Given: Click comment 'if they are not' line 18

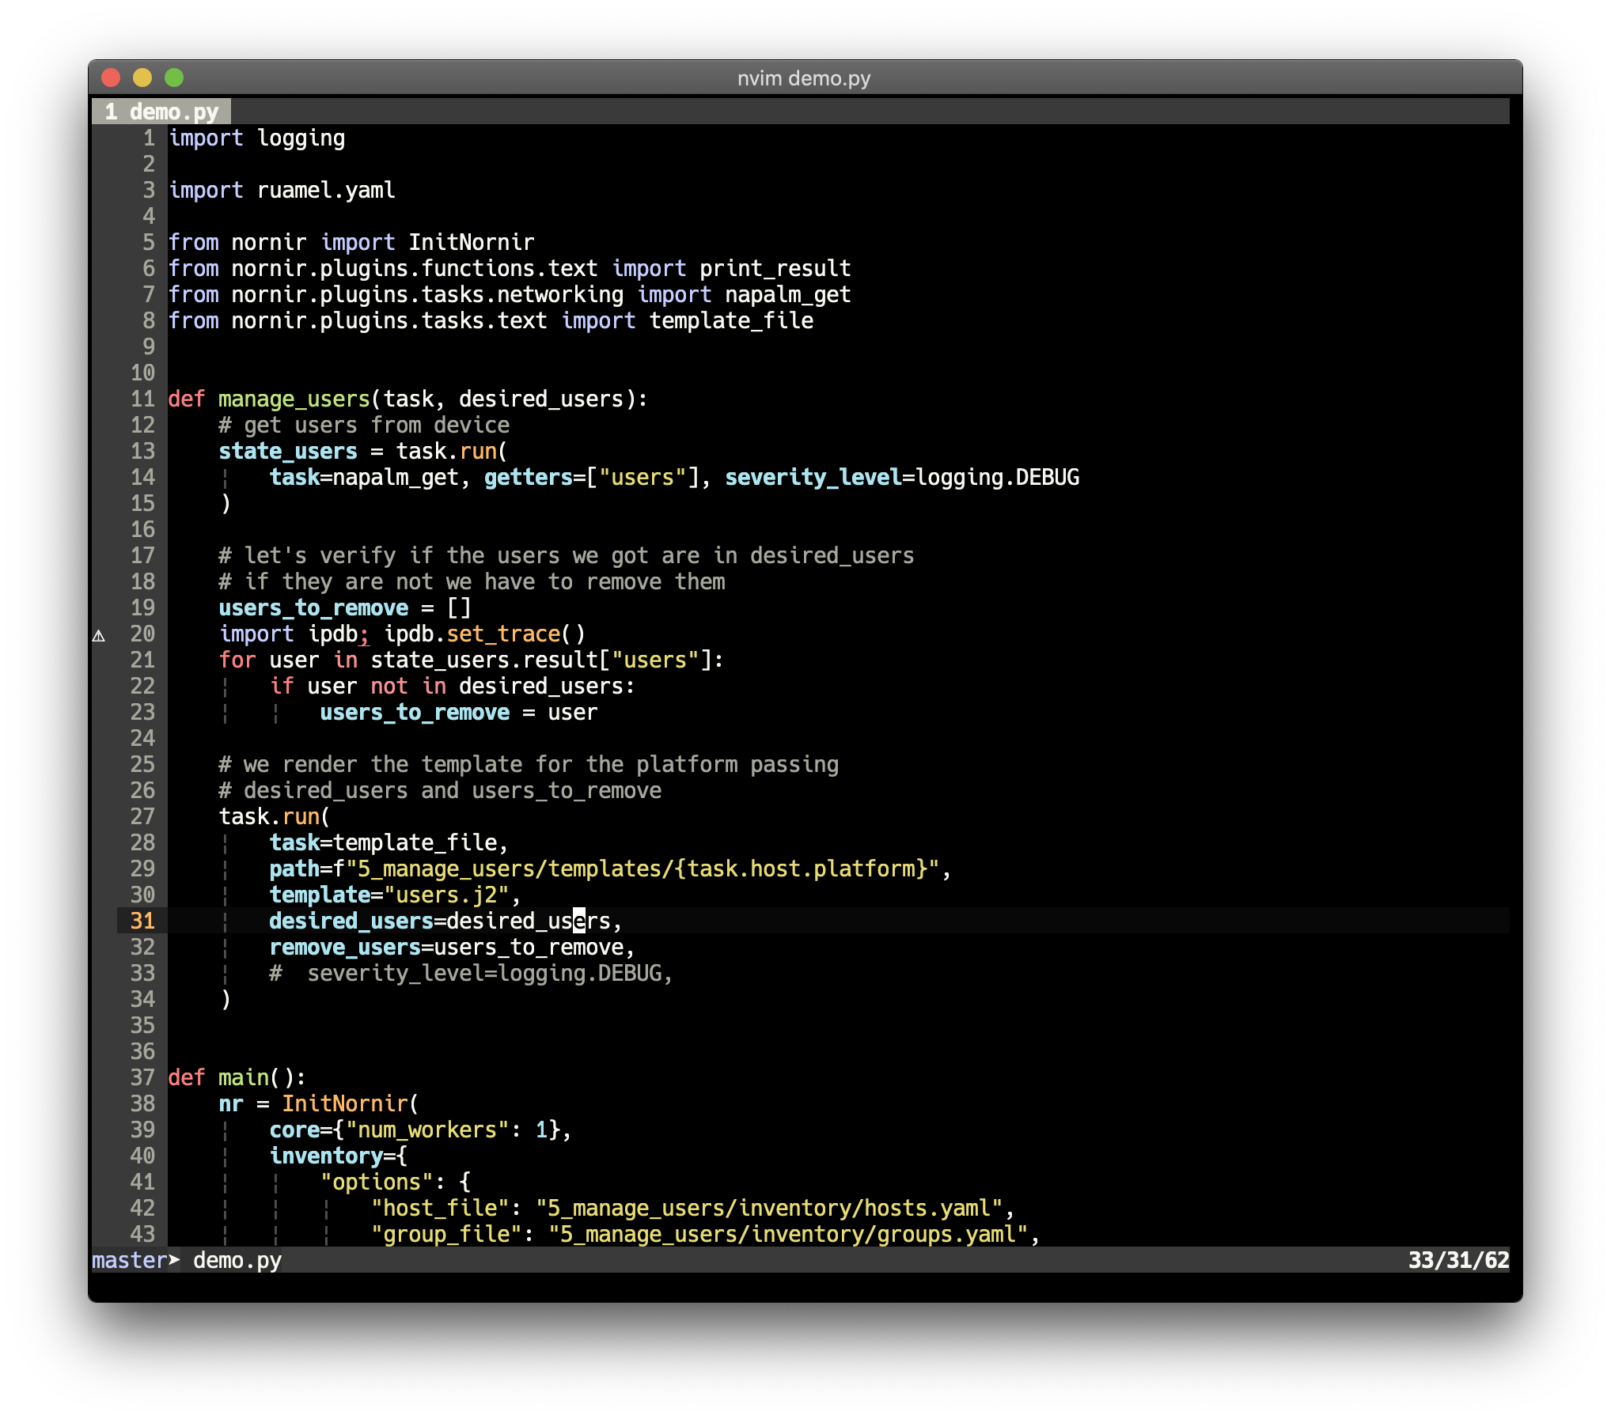Looking at the screenshot, I should point(472,582).
